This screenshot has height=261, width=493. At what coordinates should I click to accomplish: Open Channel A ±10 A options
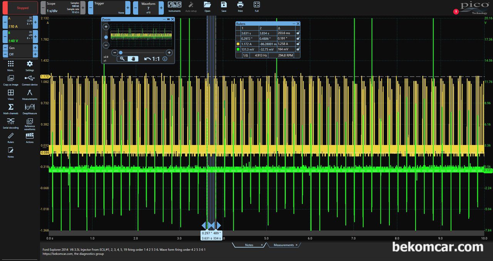tap(20, 23)
